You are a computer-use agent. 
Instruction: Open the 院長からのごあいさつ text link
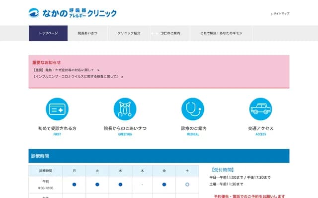(125, 128)
